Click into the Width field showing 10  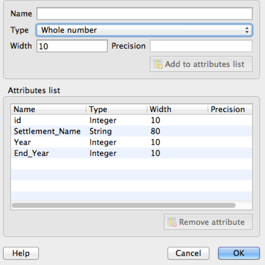(72, 46)
